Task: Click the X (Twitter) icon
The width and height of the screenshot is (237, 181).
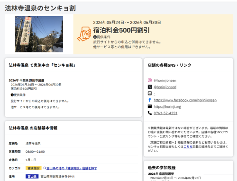Action: 150,87
